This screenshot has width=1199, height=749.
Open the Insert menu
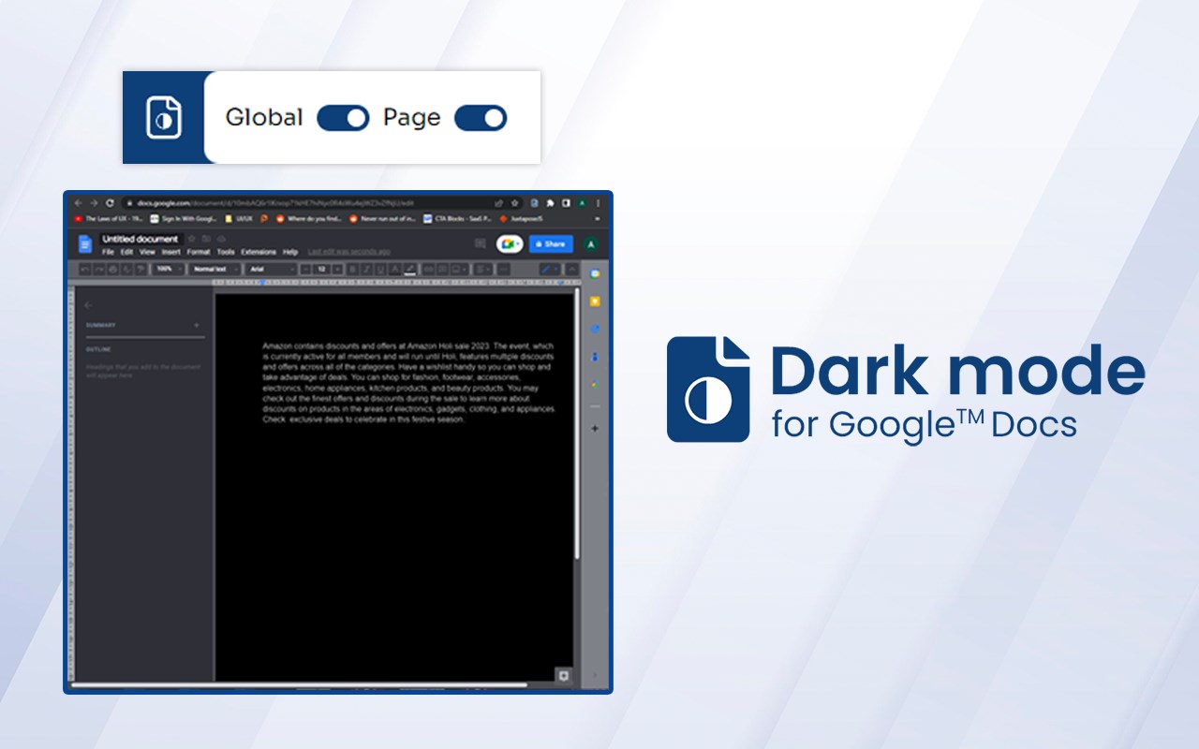coord(171,252)
